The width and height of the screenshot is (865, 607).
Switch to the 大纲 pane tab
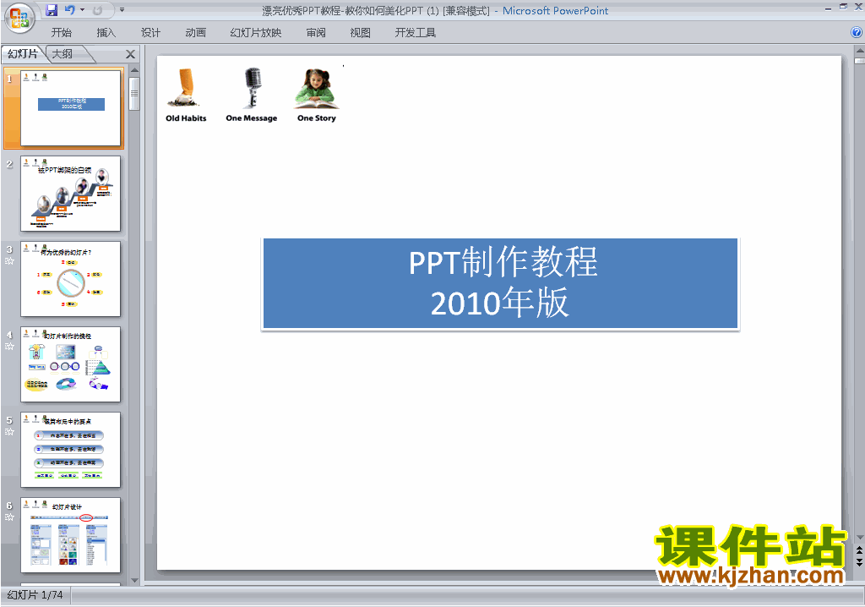coord(63,53)
